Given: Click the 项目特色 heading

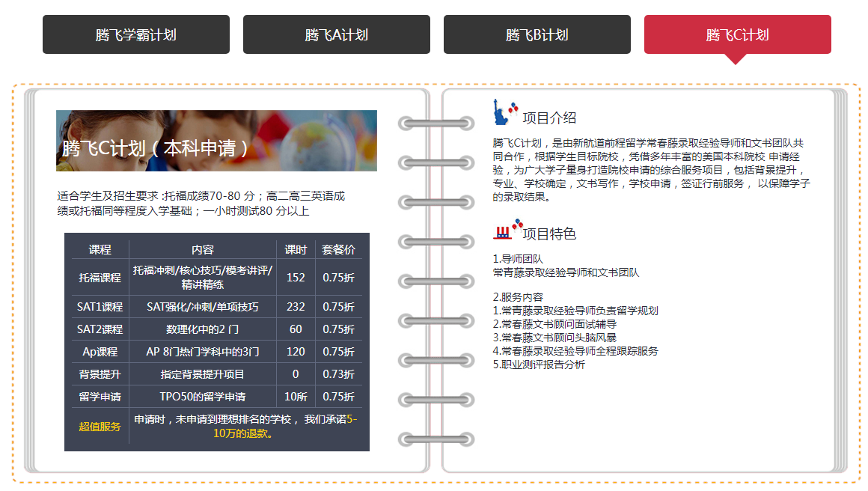Looking at the screenshot, I should [549, 234].
